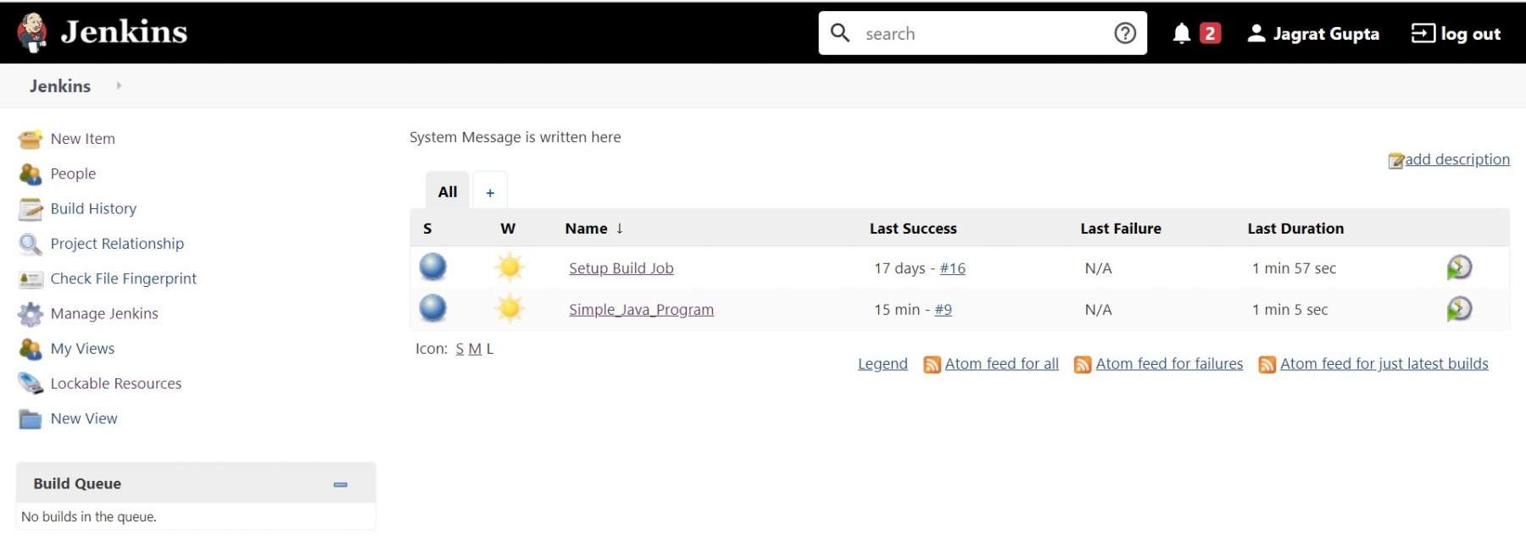This screenshot has height=546, width=1526.
Task: Sort by S status column header
Action: pyautogui.click(x=427, y=229)
